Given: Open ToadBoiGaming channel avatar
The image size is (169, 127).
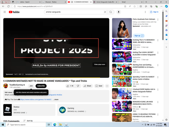Looking at the screenshot, I should coord(6,86).
